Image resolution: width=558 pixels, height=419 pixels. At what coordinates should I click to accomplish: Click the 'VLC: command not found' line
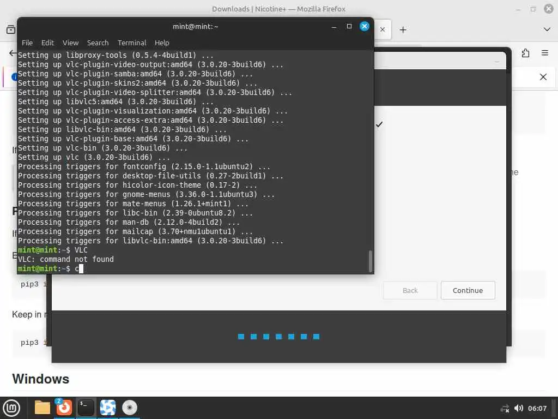pyautogui.click(x=66, y=259)
